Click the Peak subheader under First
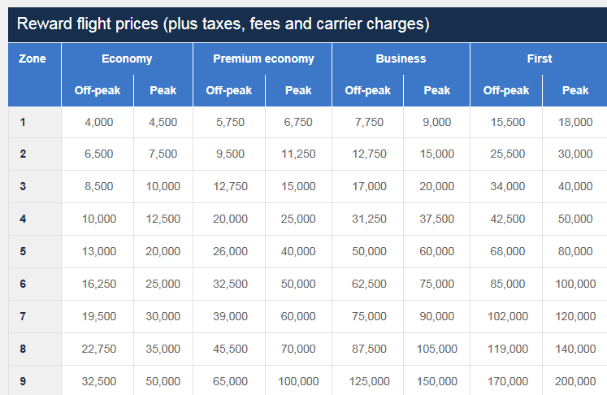The width and height of the screenshot is (607, 395). coord(575,90)
